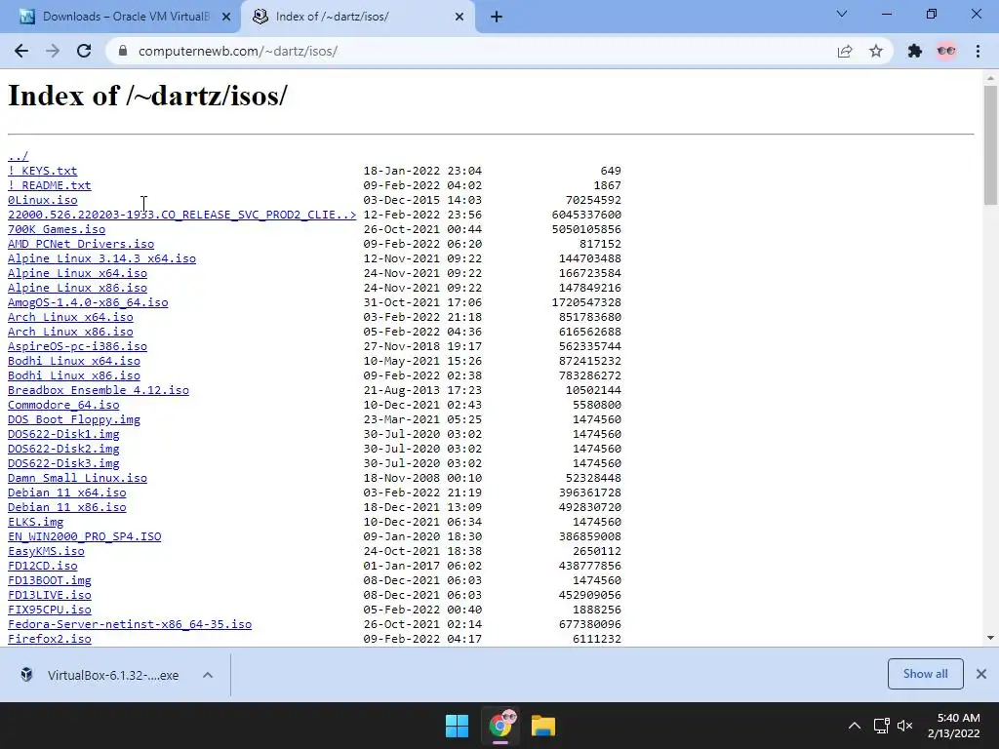Image resolution: width=999 pixels, height=749 pixels.
Task: Click the muted volume tray icon
Action: click(x=904, y=726)
